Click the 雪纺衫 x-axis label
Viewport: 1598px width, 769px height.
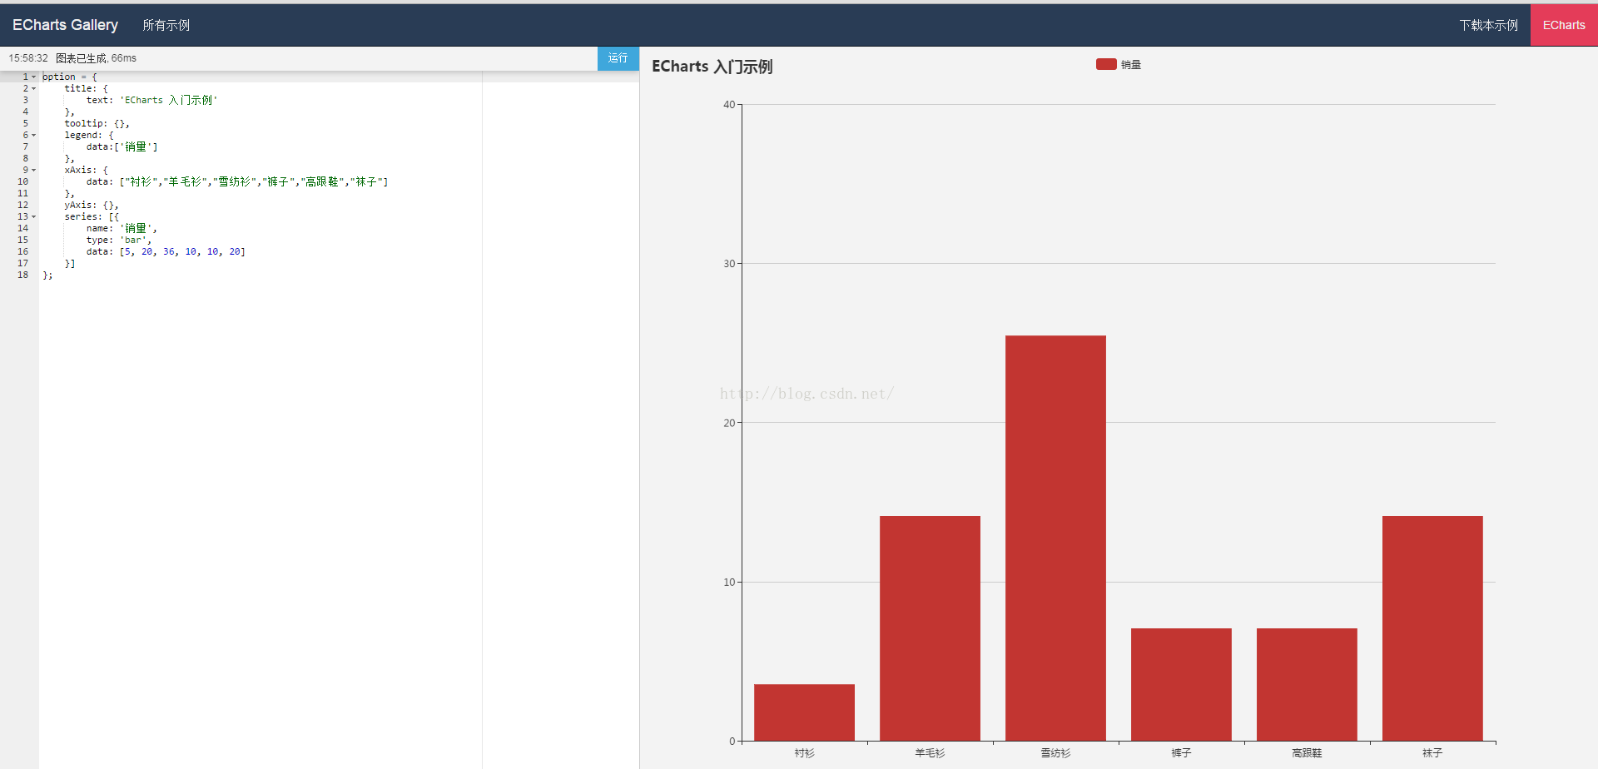1055,753
